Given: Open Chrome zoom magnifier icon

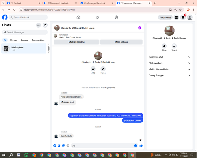Looking at the screenshot, I should pos(175,10).
